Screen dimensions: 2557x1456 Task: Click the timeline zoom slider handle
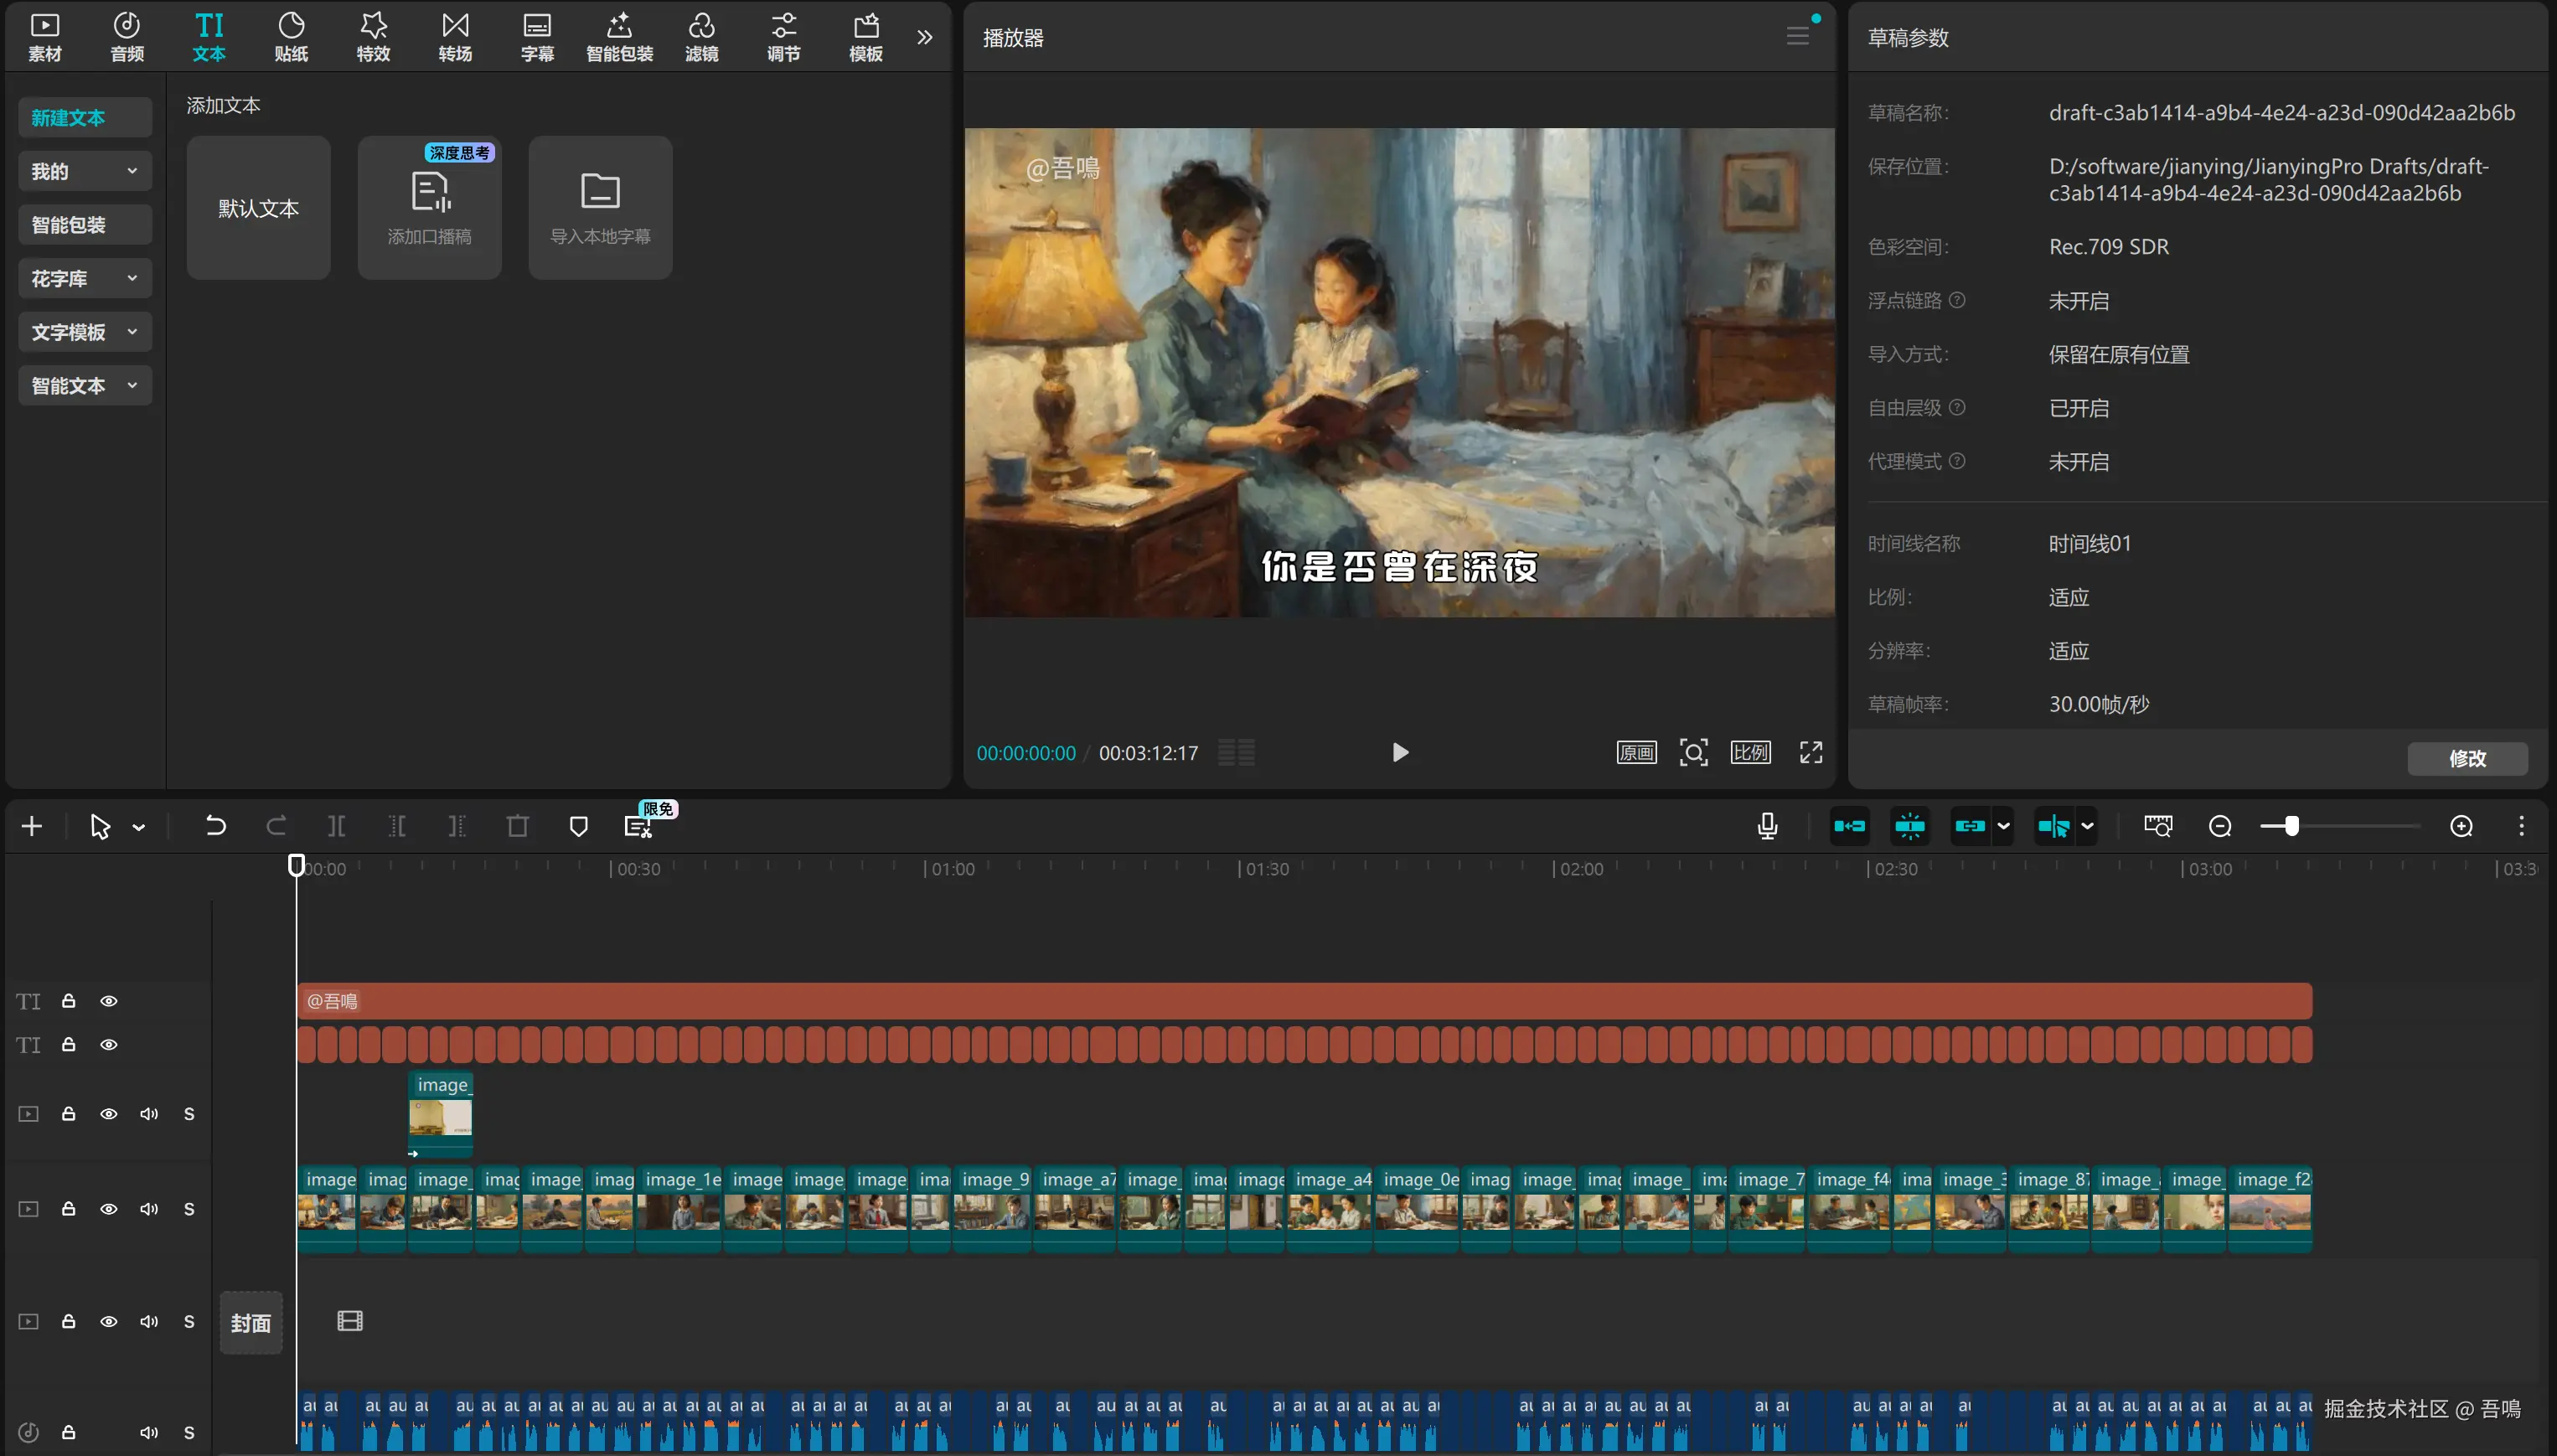pos(2291,826)
